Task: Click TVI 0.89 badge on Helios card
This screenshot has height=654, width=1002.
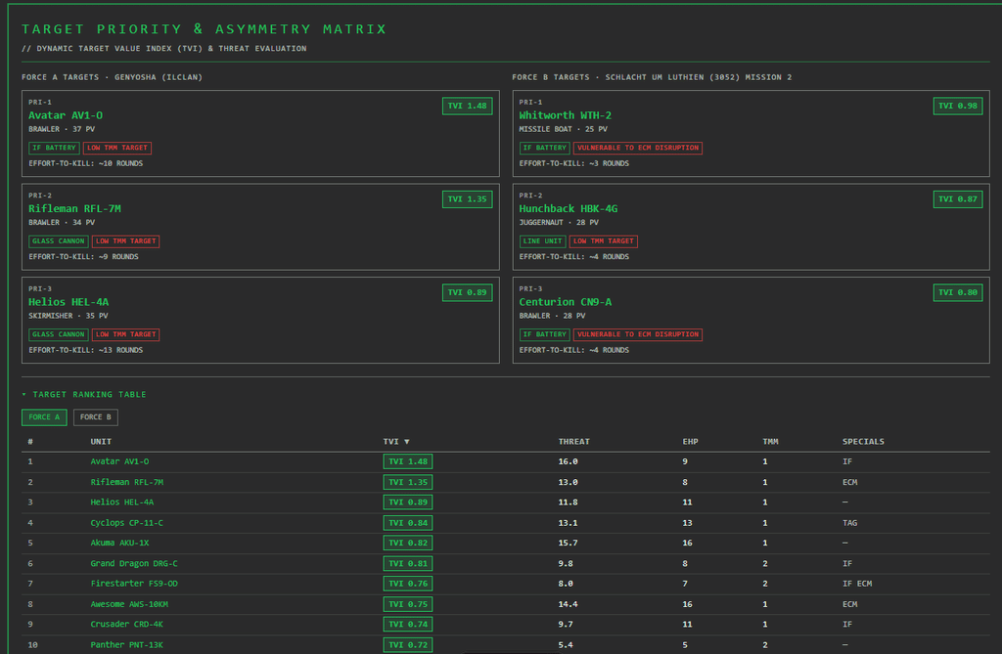Action: point(467,292)
